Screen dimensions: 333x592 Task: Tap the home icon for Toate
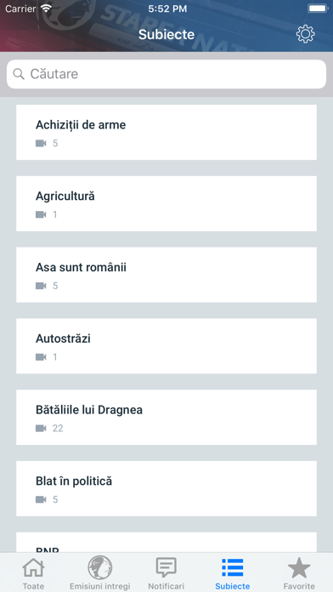point(33,568)
